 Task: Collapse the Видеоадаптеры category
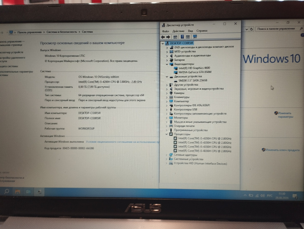(167, 64)
